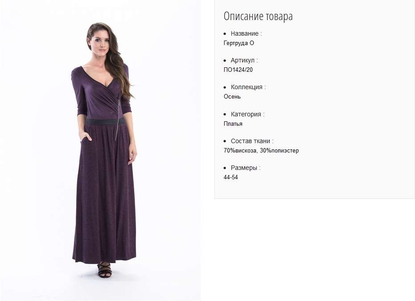The width and height of the screenshot is (415, 301).
Task: Click the fabric text '70%вискоза, 30%полиэстер'
Action: [x=261, y=150]
